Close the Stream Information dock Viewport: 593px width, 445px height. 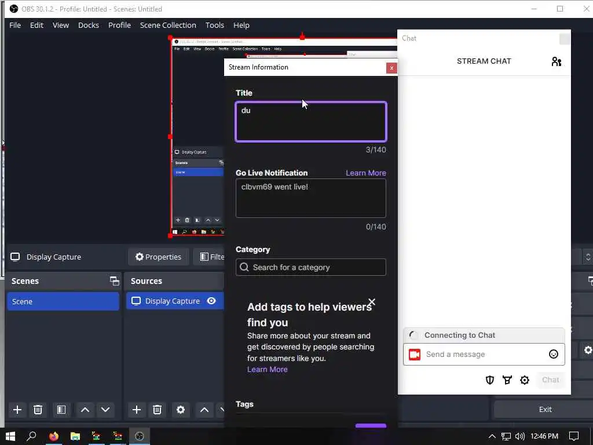pos(391,68)
